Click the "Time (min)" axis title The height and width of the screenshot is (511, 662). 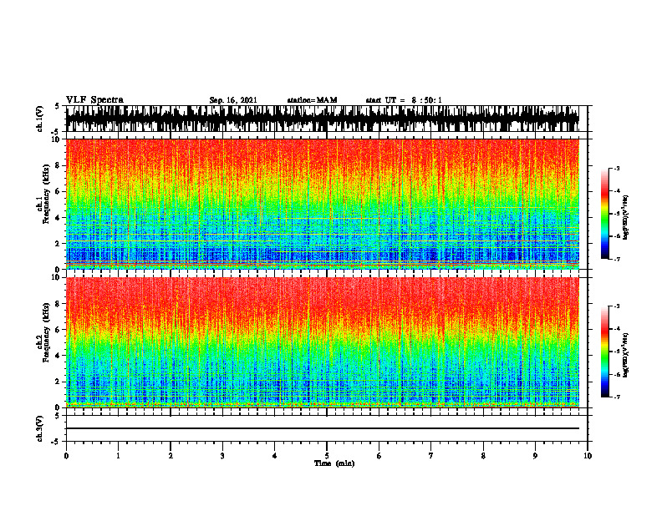coord(334,463)
